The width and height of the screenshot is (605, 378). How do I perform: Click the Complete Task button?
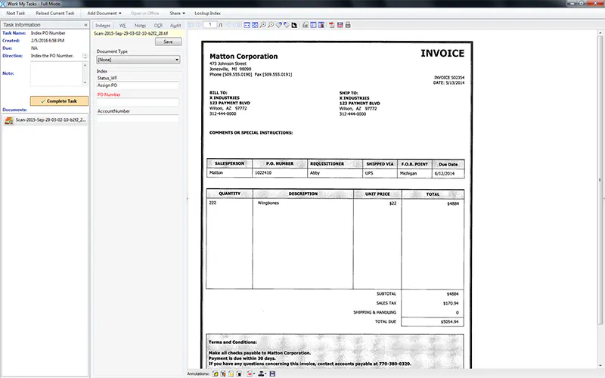[59, 101]
